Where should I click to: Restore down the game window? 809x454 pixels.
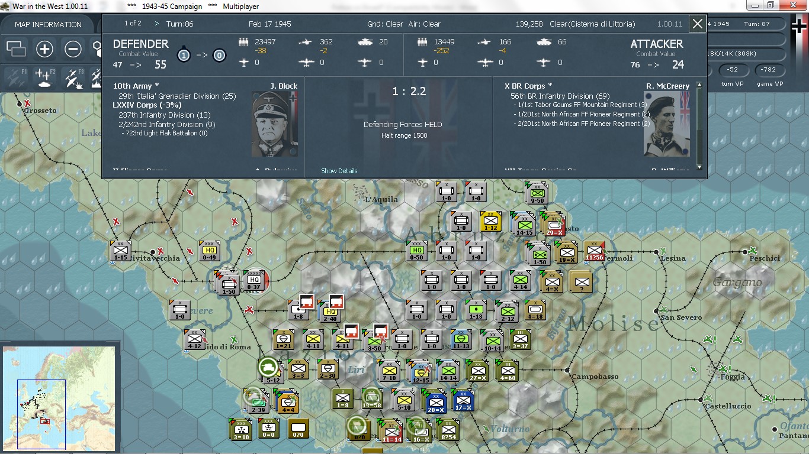[x=771, y=5]
